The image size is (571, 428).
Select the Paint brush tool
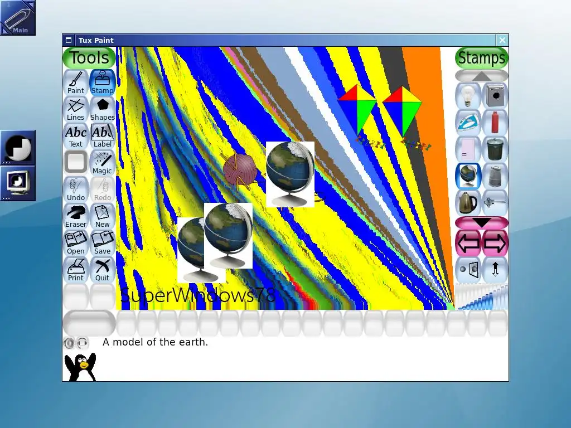[76, 82]
